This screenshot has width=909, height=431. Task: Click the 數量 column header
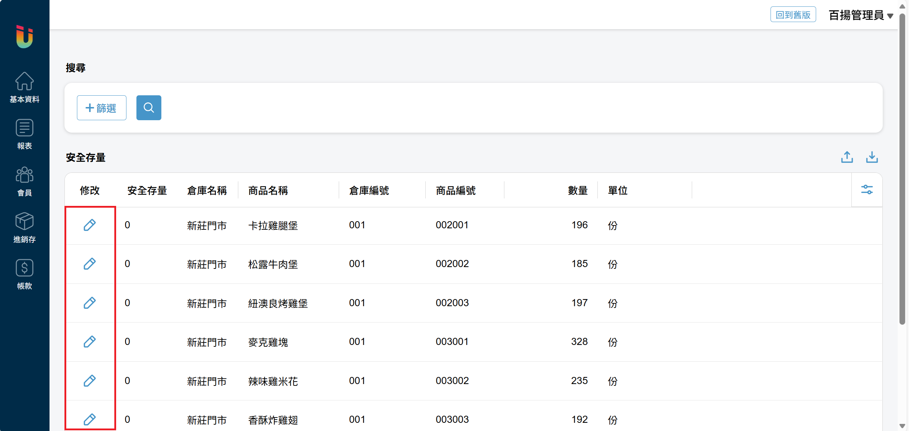pos(577,191)
